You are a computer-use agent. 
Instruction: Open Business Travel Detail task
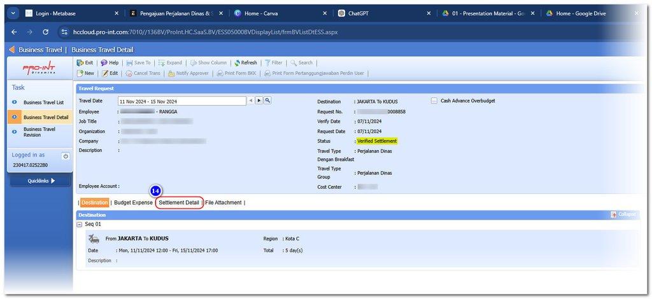tap(46, 118)
